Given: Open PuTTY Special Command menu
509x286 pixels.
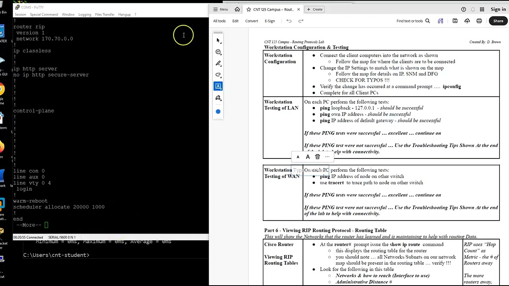Looking at the screenshot, I should (x=44, y=15).
